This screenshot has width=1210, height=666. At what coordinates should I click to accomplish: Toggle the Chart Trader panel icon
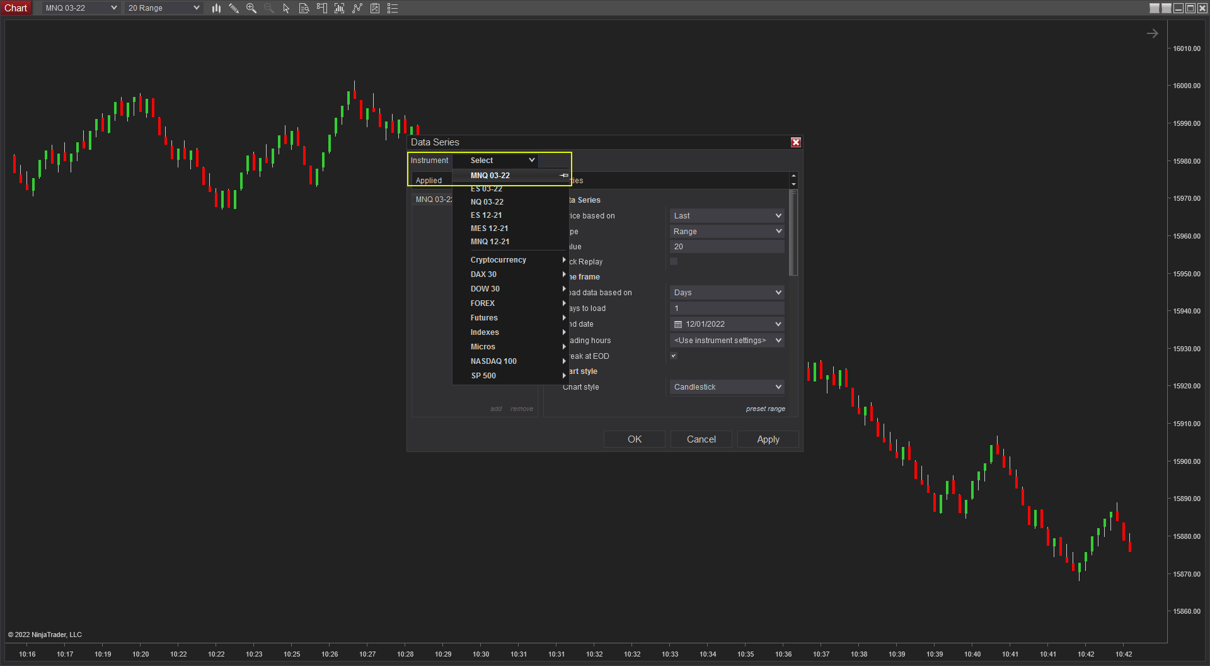(x=322, y=8)
